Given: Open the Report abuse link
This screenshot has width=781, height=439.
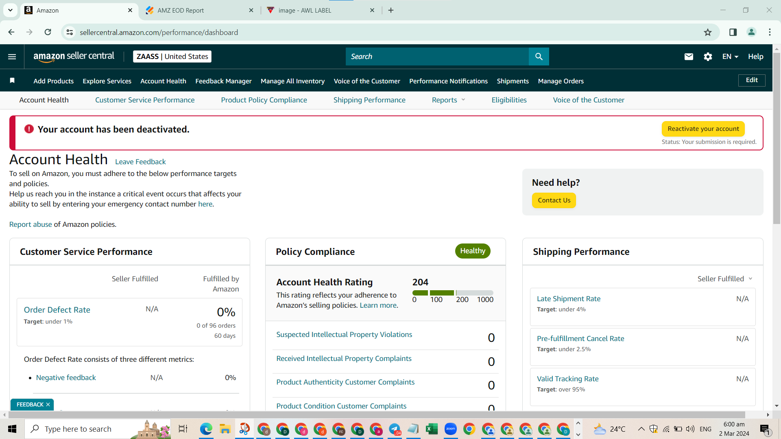Looking at the screenshot, I should point(31,224).
